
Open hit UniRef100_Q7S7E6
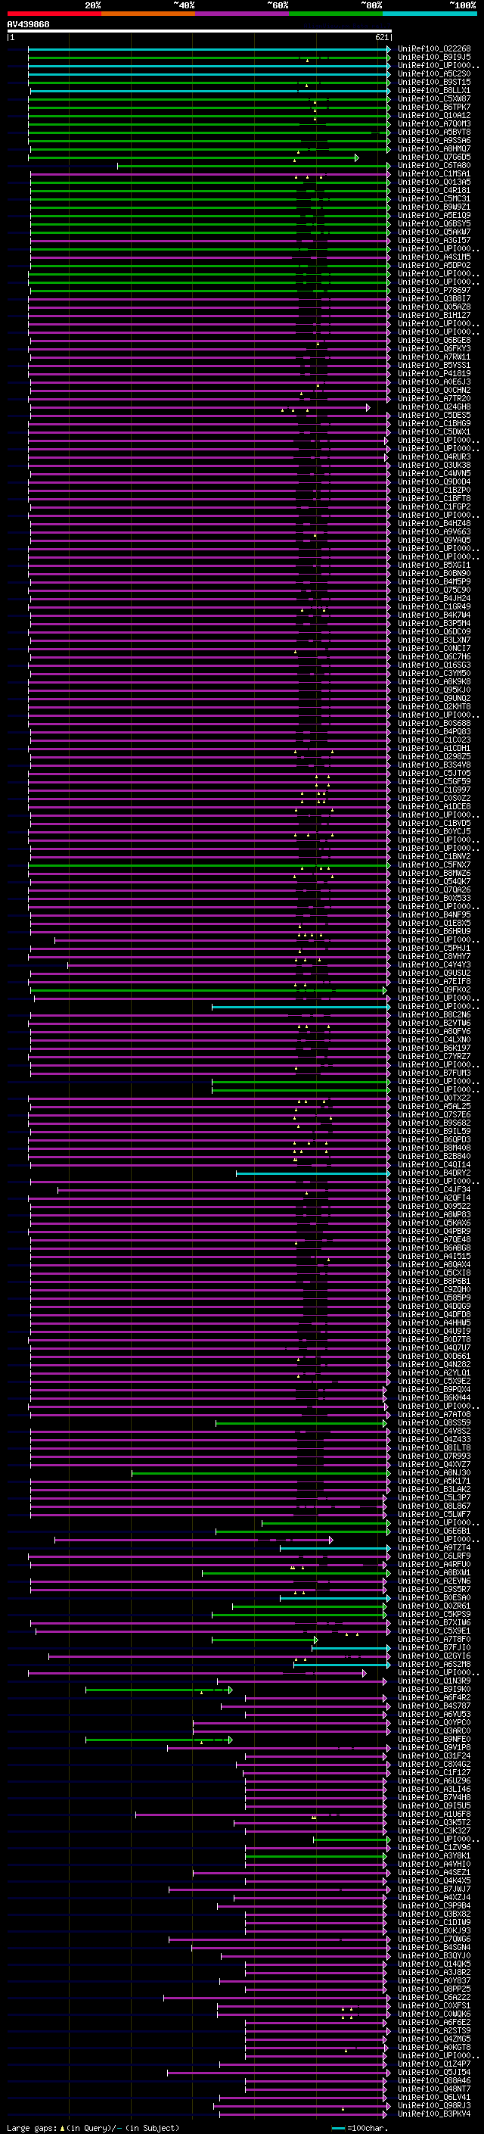point(433,1114)
